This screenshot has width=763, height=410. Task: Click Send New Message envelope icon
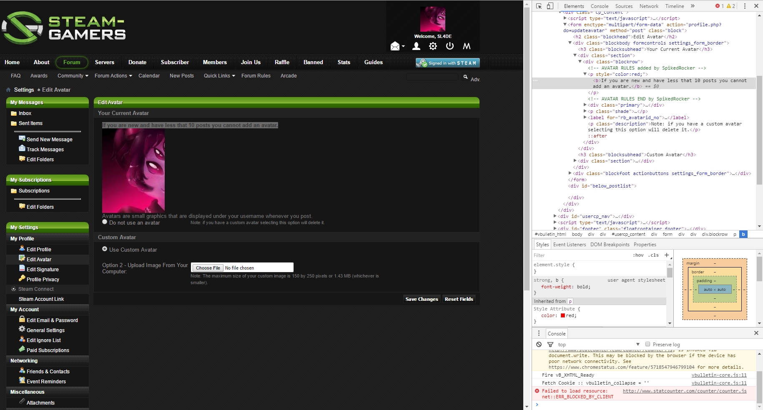click(22, 138)
